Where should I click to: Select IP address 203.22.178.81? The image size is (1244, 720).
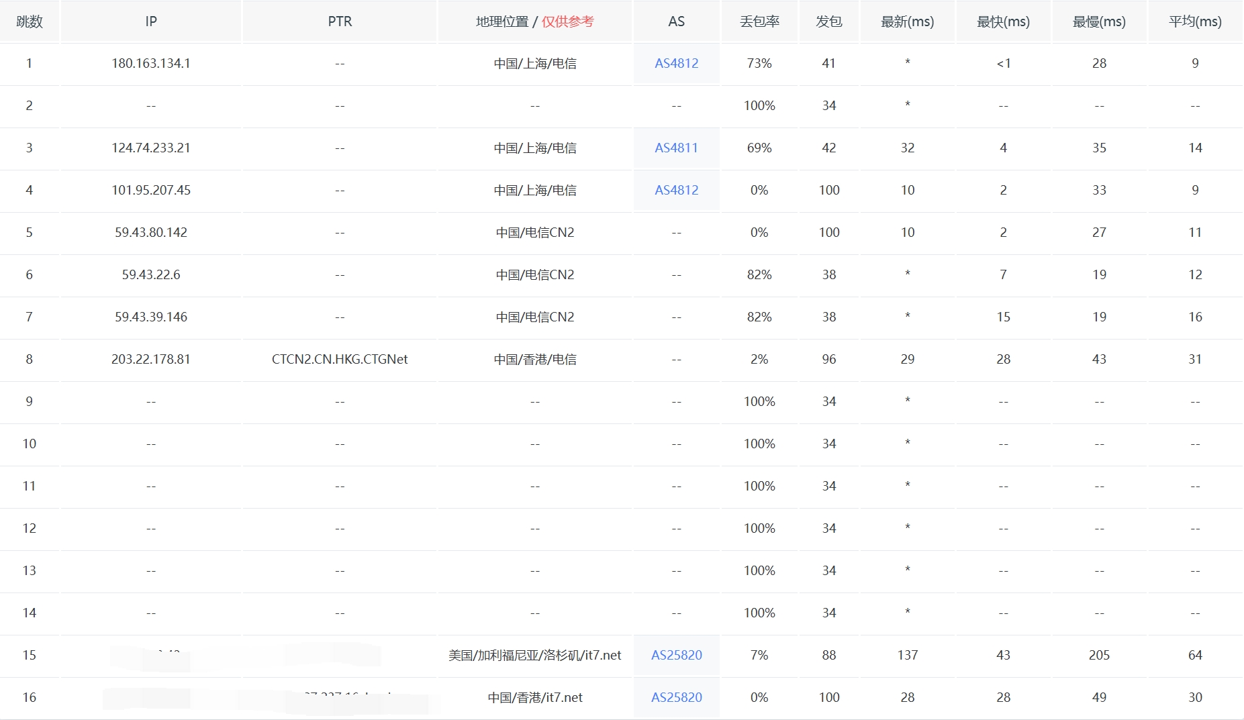(151, 359)
